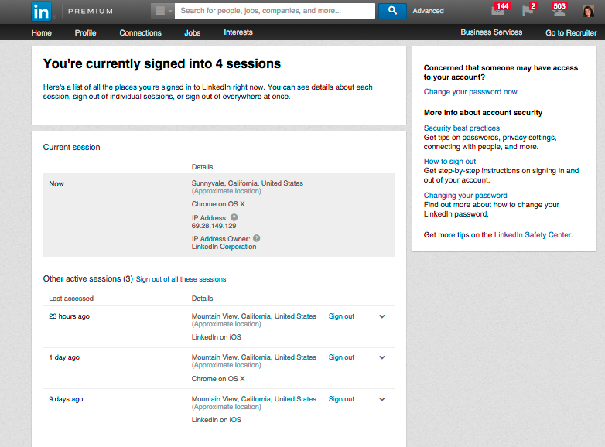Click the LinkedIn logo icon

42,11
